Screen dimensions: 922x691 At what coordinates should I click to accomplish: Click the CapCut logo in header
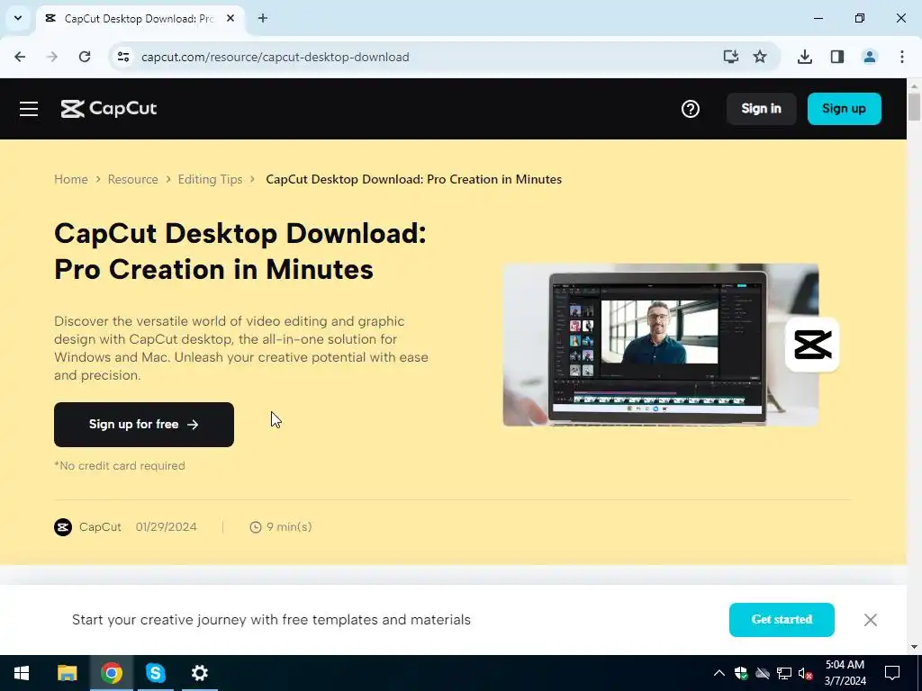pos(109,109)
